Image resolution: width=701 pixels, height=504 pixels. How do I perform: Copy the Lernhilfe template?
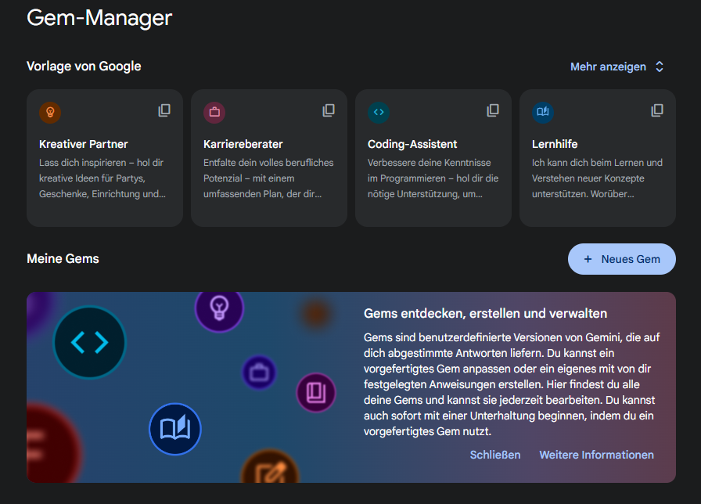point(657,110)
